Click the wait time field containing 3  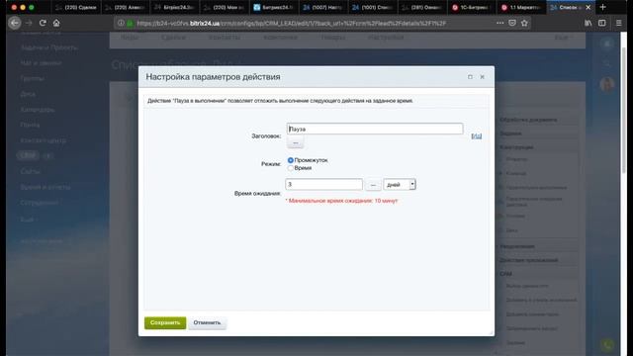(x=323, y=184)
